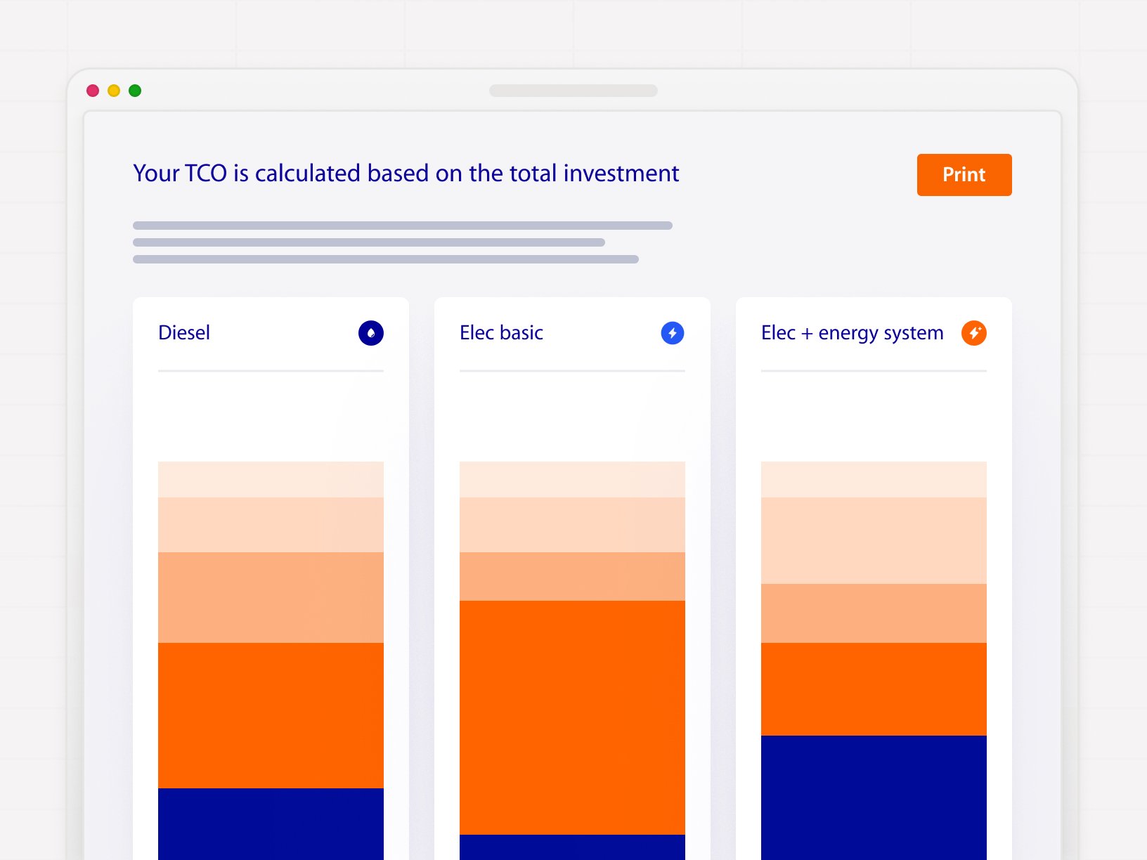Click the red close window dot
Image resolution: width=1147 pixels, height=860 pixels.
click(x=93, y=91)
